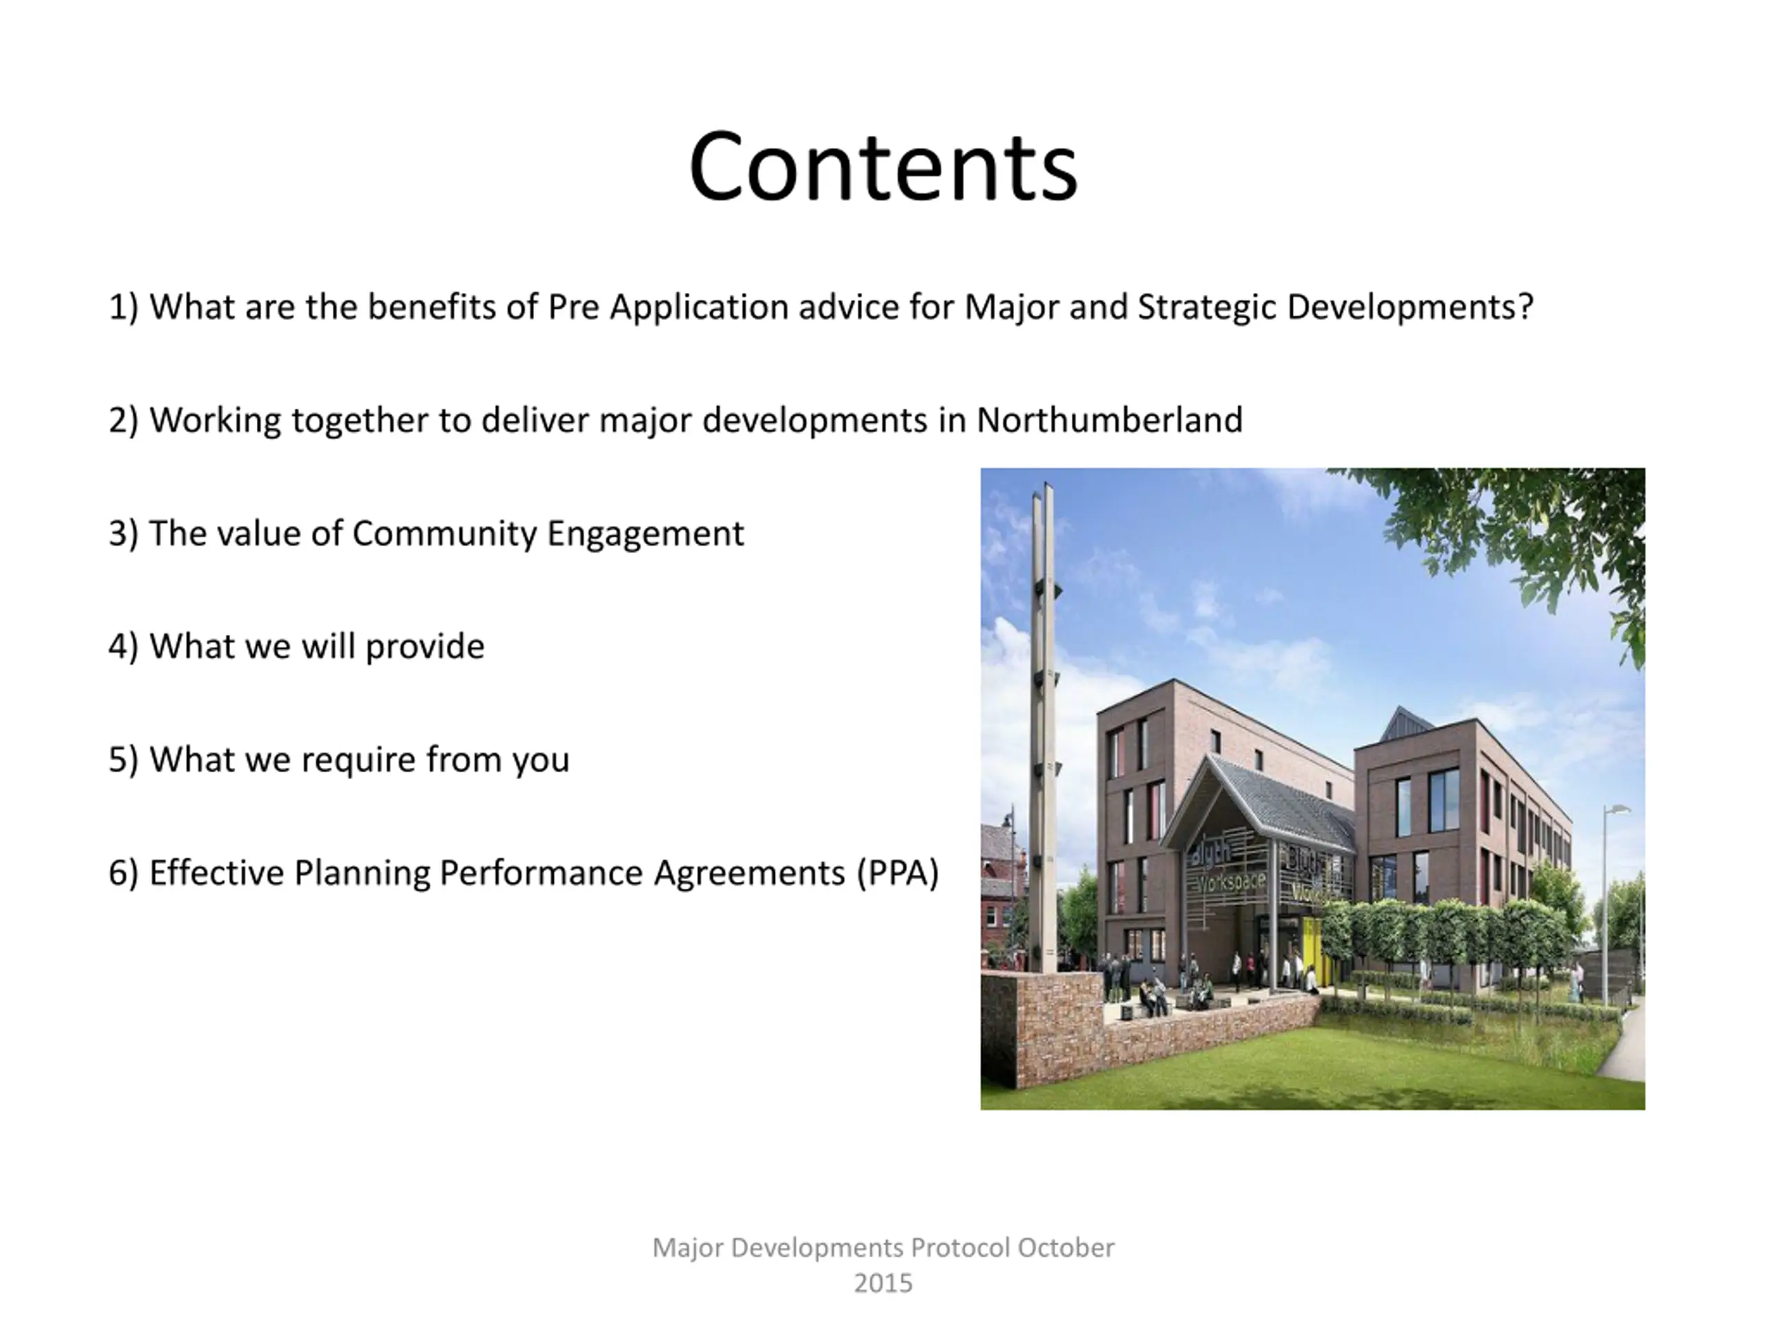Image resolution: width=1768 pixels, height=1326 pixels.
Task: Click the 2015 text in the footer
Action: coord(883,1284)
